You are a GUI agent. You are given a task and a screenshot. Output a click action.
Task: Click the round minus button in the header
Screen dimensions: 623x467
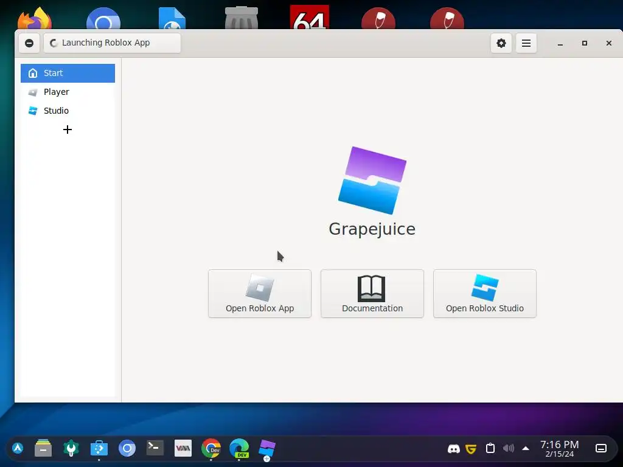29,43
